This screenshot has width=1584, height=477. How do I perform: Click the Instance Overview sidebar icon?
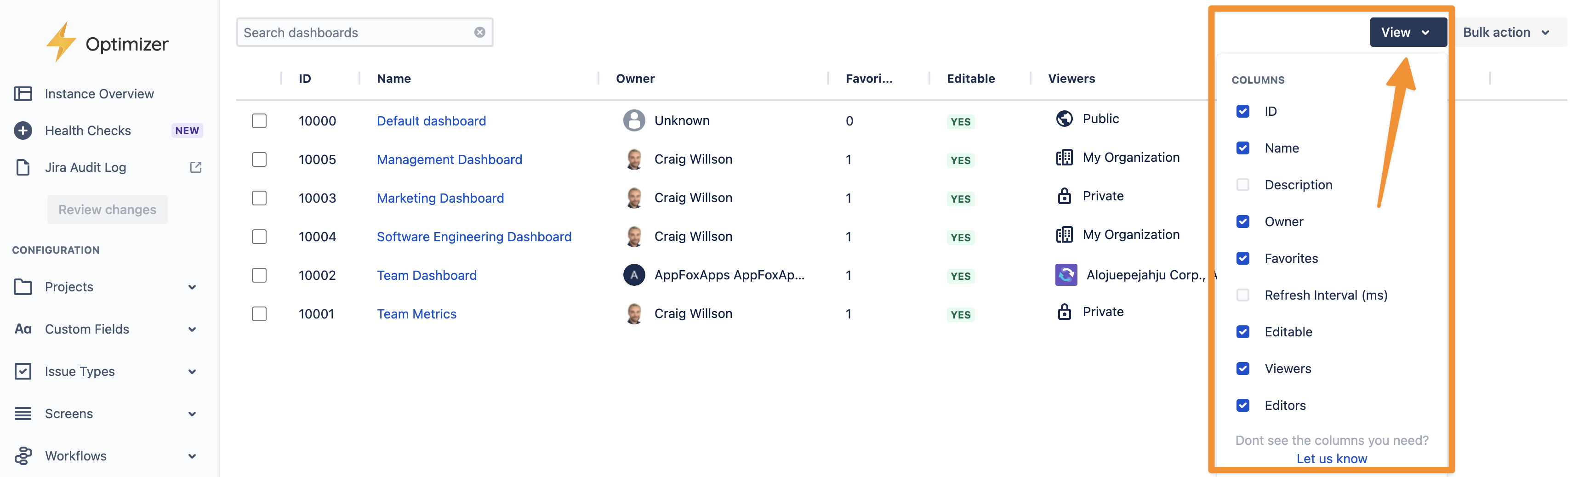tap(23, 94)
